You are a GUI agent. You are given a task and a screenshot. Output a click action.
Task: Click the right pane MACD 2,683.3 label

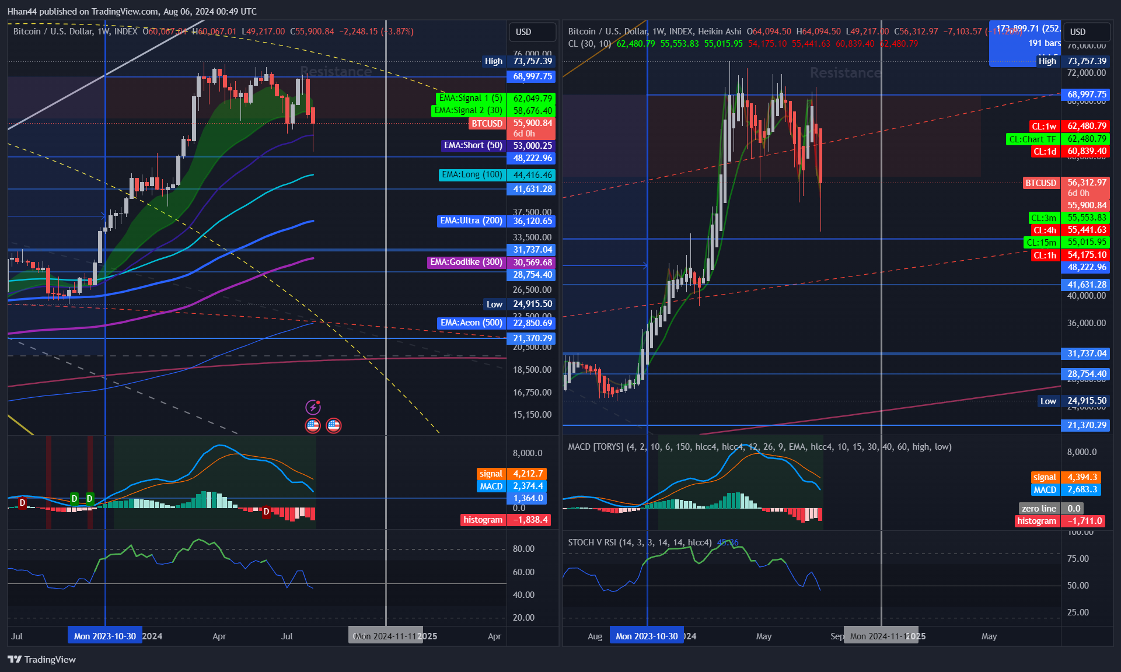click(x=1066, y=491)
